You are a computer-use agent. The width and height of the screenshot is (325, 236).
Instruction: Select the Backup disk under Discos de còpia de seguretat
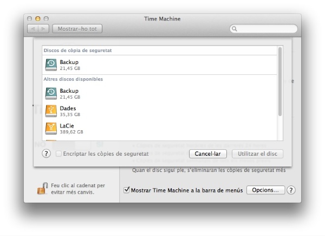coord(159,65)
